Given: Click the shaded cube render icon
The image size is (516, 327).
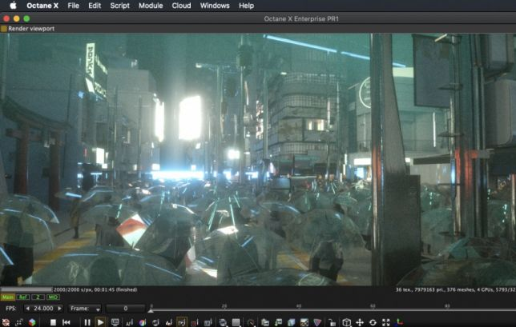Looking at the screenshot, I should point(291,322).
